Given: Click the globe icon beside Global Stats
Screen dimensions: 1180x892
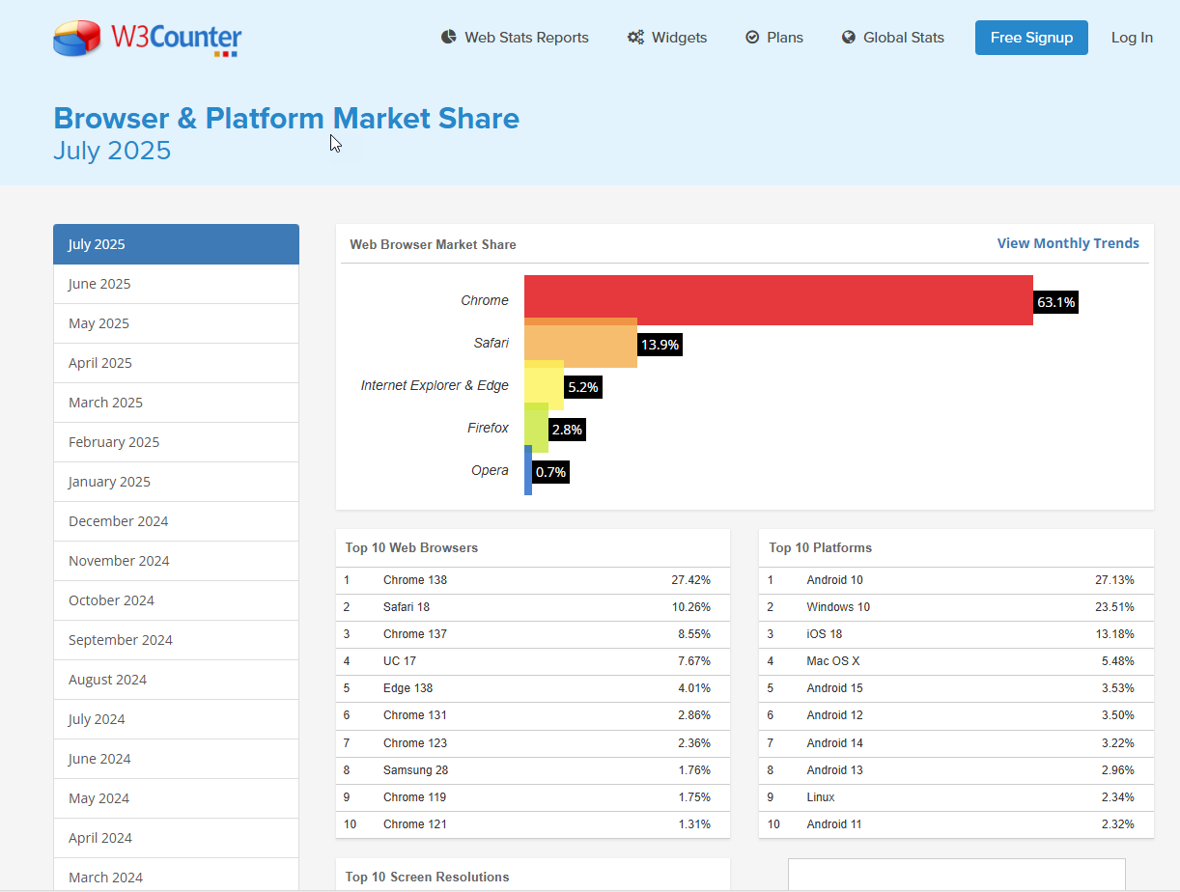Looking at the screenshot, I should coord(849,38).
